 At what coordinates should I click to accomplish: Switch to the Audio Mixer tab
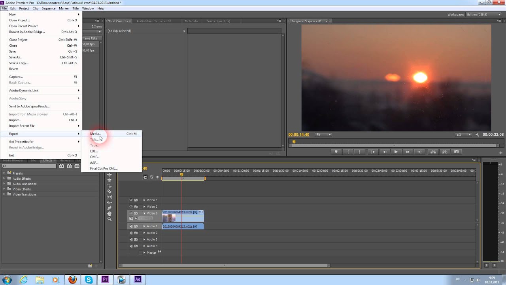[x=154, y=21]
